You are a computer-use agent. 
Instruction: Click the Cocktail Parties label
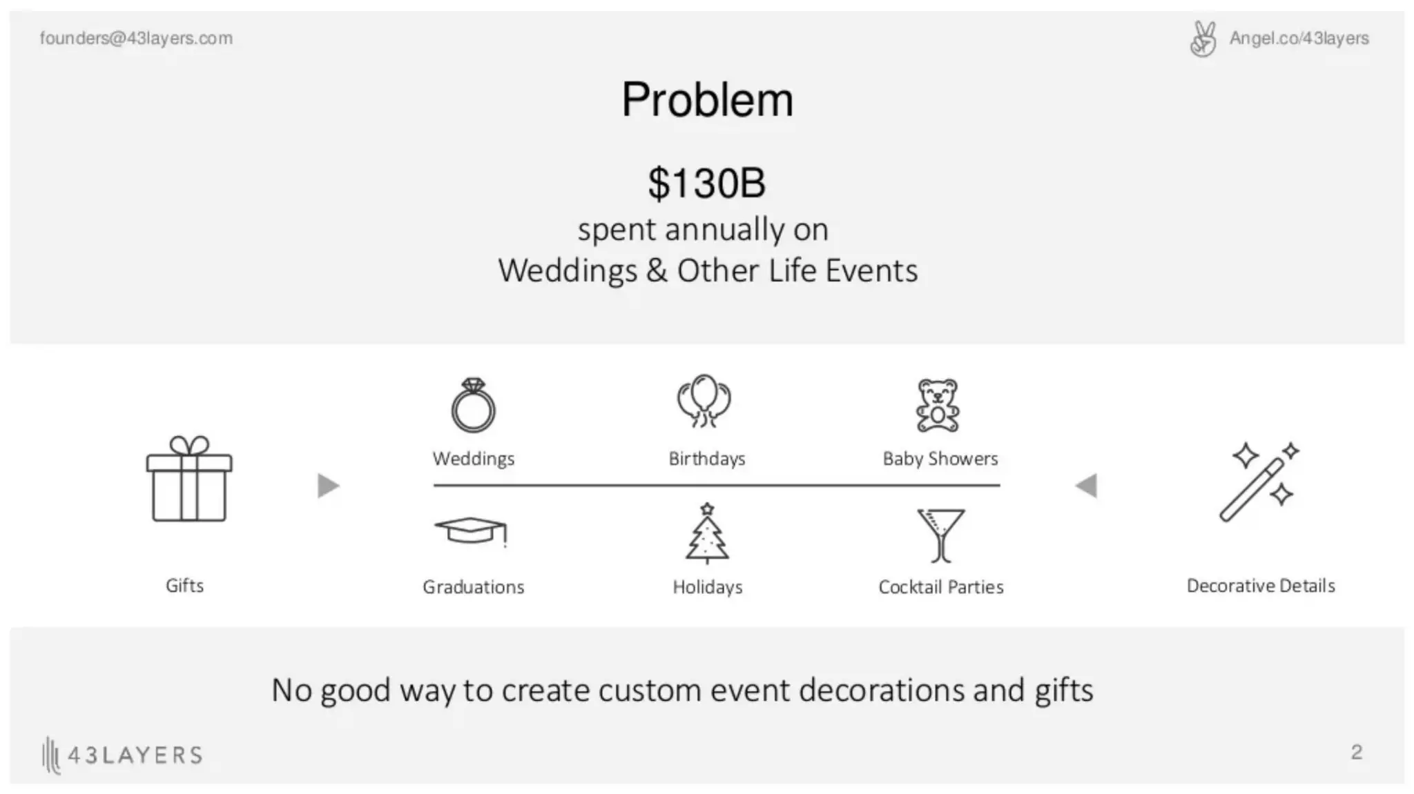tap(940, 587)
